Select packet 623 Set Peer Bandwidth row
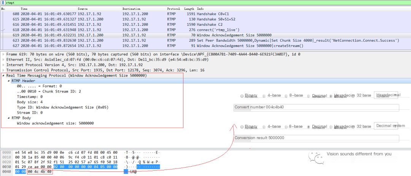Viewport: 411px width, 176px height. pyautogui.click(x=205, y=41)
